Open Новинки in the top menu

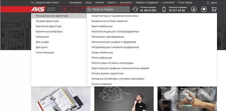tap(99, 3)
